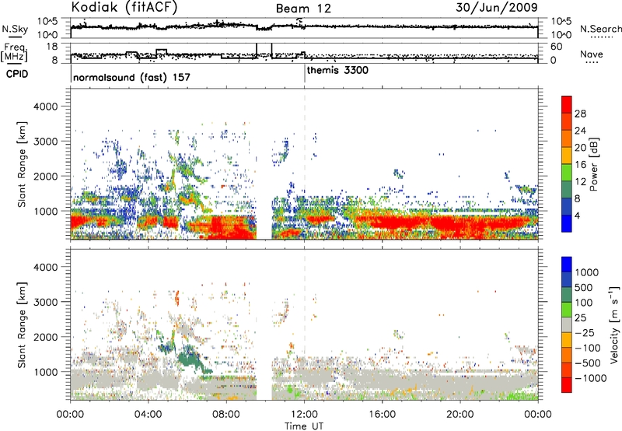Click the vertical marker line beside "normalsound (fast)"
This screenshot has width=622, height=431.
(x=71, y=73)
